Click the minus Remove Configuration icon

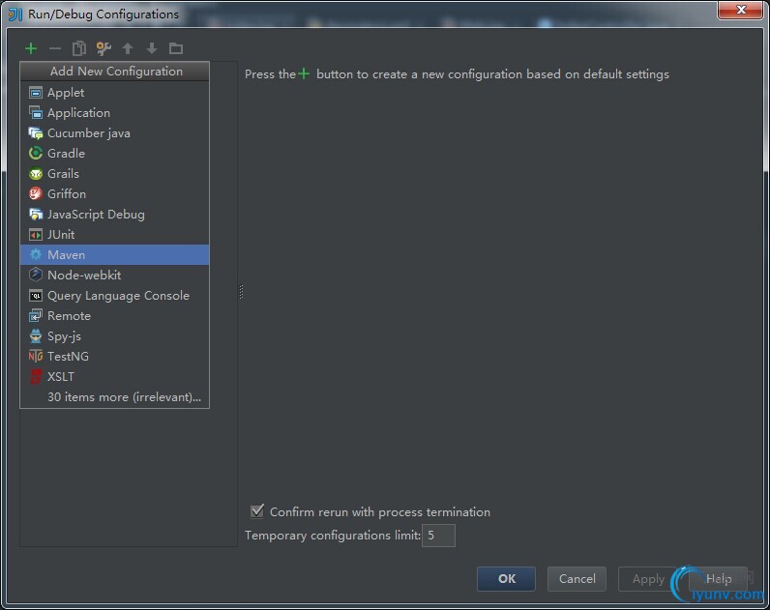(55, 48)
